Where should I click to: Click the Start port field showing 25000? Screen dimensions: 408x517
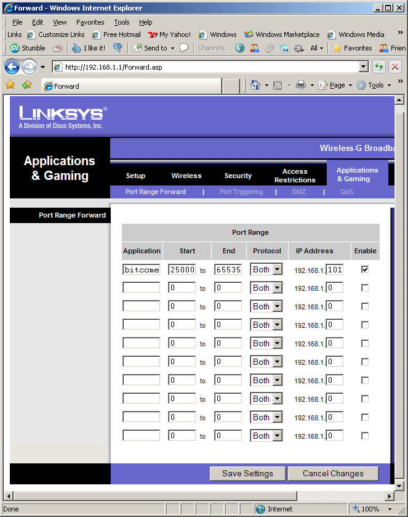[x=182, y=269]
